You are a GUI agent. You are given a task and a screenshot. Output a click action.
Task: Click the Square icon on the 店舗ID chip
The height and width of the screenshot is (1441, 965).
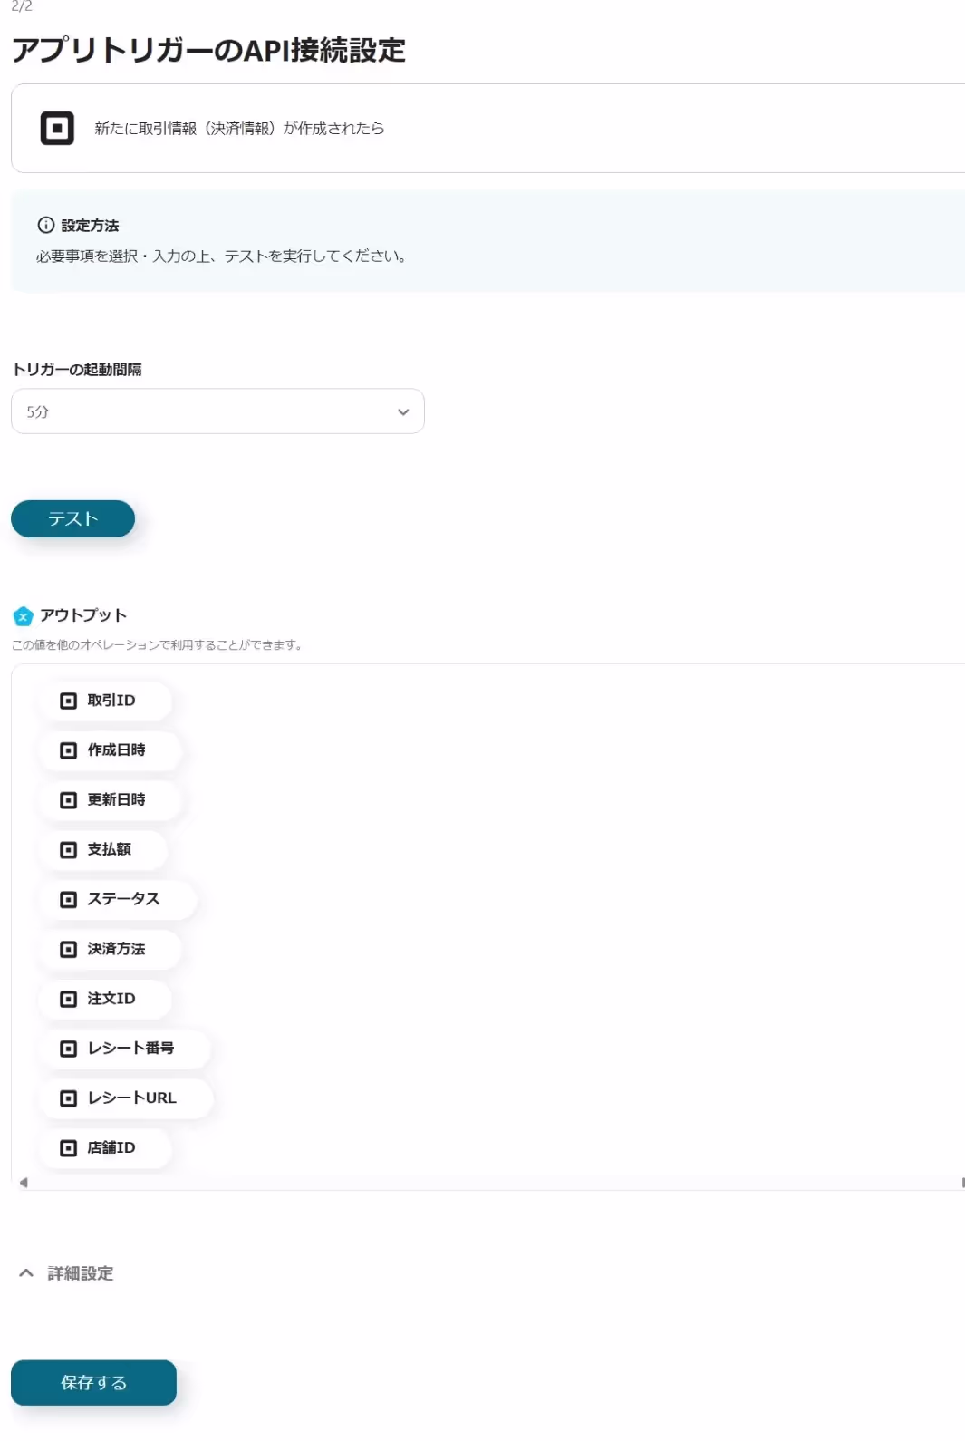(x=68, y=1148)
